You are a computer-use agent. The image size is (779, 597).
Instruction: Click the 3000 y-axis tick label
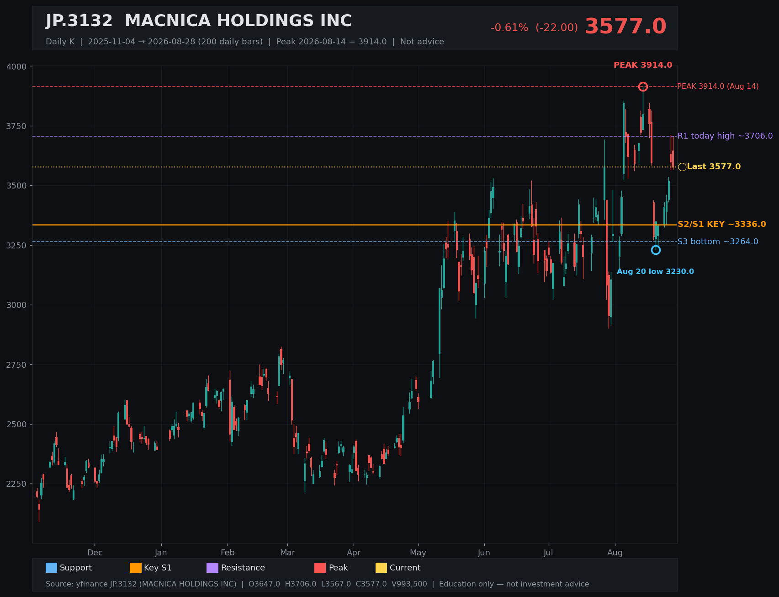pos(17,305)
